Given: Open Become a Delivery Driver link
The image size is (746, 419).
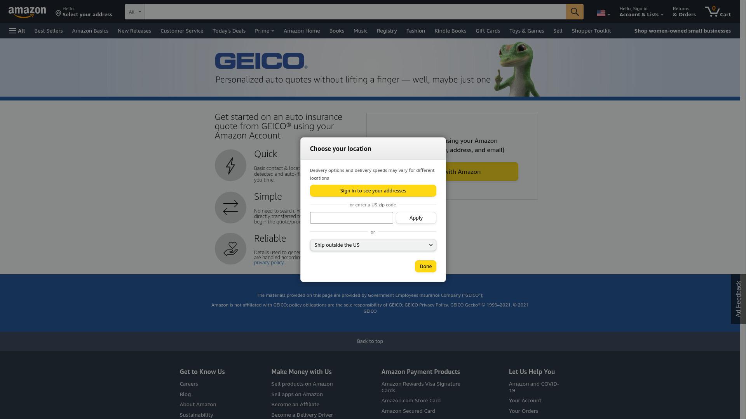Looking at the screenshot, I should [x=302, y=415].
